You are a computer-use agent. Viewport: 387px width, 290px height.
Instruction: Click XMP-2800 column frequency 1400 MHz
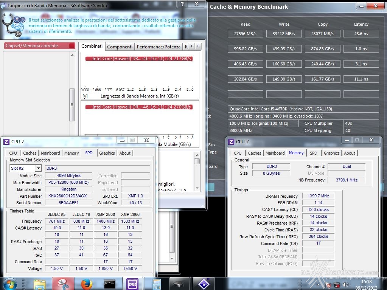click(106, 221)
